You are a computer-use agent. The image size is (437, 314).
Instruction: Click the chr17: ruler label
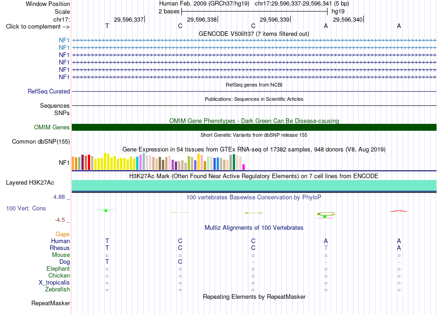61,19
